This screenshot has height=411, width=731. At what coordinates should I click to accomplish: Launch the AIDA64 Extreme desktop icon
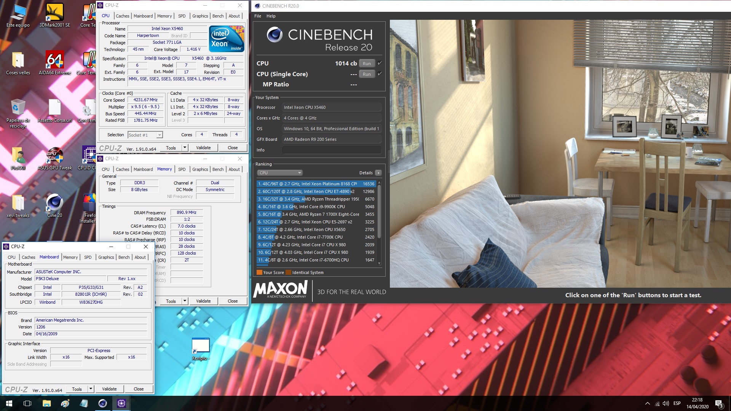(x=54, y=63)
